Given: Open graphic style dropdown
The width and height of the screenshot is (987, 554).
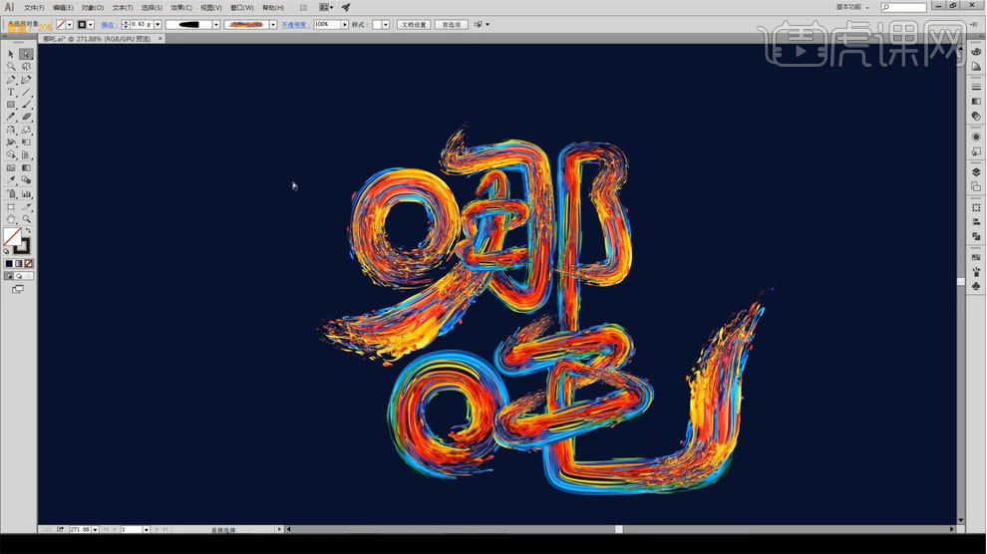Looking at the screenshot, I should coord(385,25).
